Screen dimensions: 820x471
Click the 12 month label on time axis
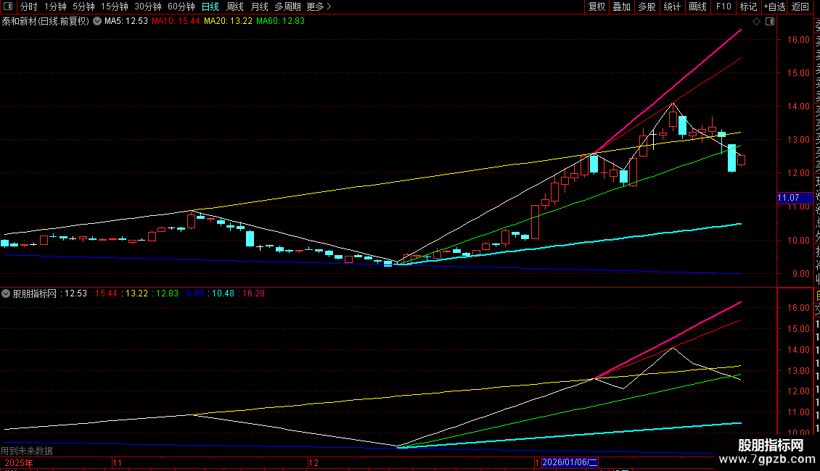313,462
